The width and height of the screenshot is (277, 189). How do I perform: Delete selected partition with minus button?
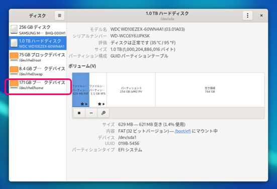[x=91, y=113]
